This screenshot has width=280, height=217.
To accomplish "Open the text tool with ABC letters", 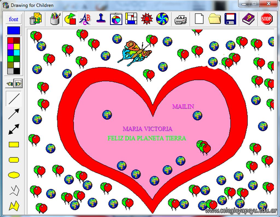I will click(x=85, y=19).
